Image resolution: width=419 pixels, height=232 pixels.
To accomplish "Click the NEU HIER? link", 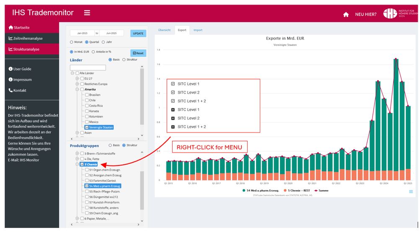I will (365, 14).
